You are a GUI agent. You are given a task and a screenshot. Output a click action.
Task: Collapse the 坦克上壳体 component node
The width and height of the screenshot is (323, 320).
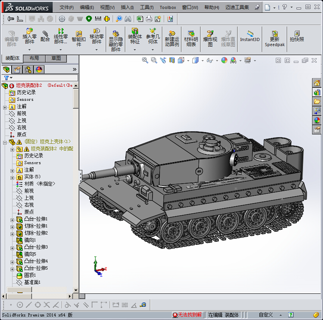(x=5, y=142)
